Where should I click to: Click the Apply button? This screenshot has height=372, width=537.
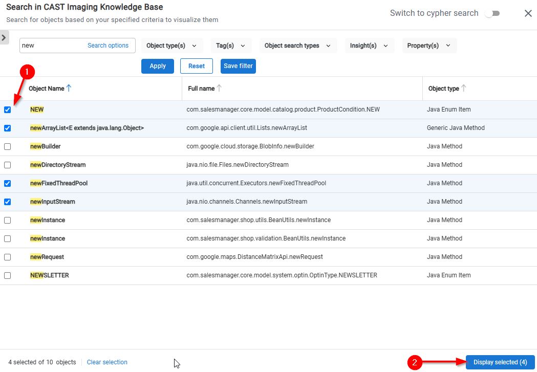[158, 66]
